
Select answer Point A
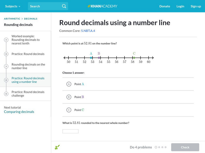(x=69, y=84)
